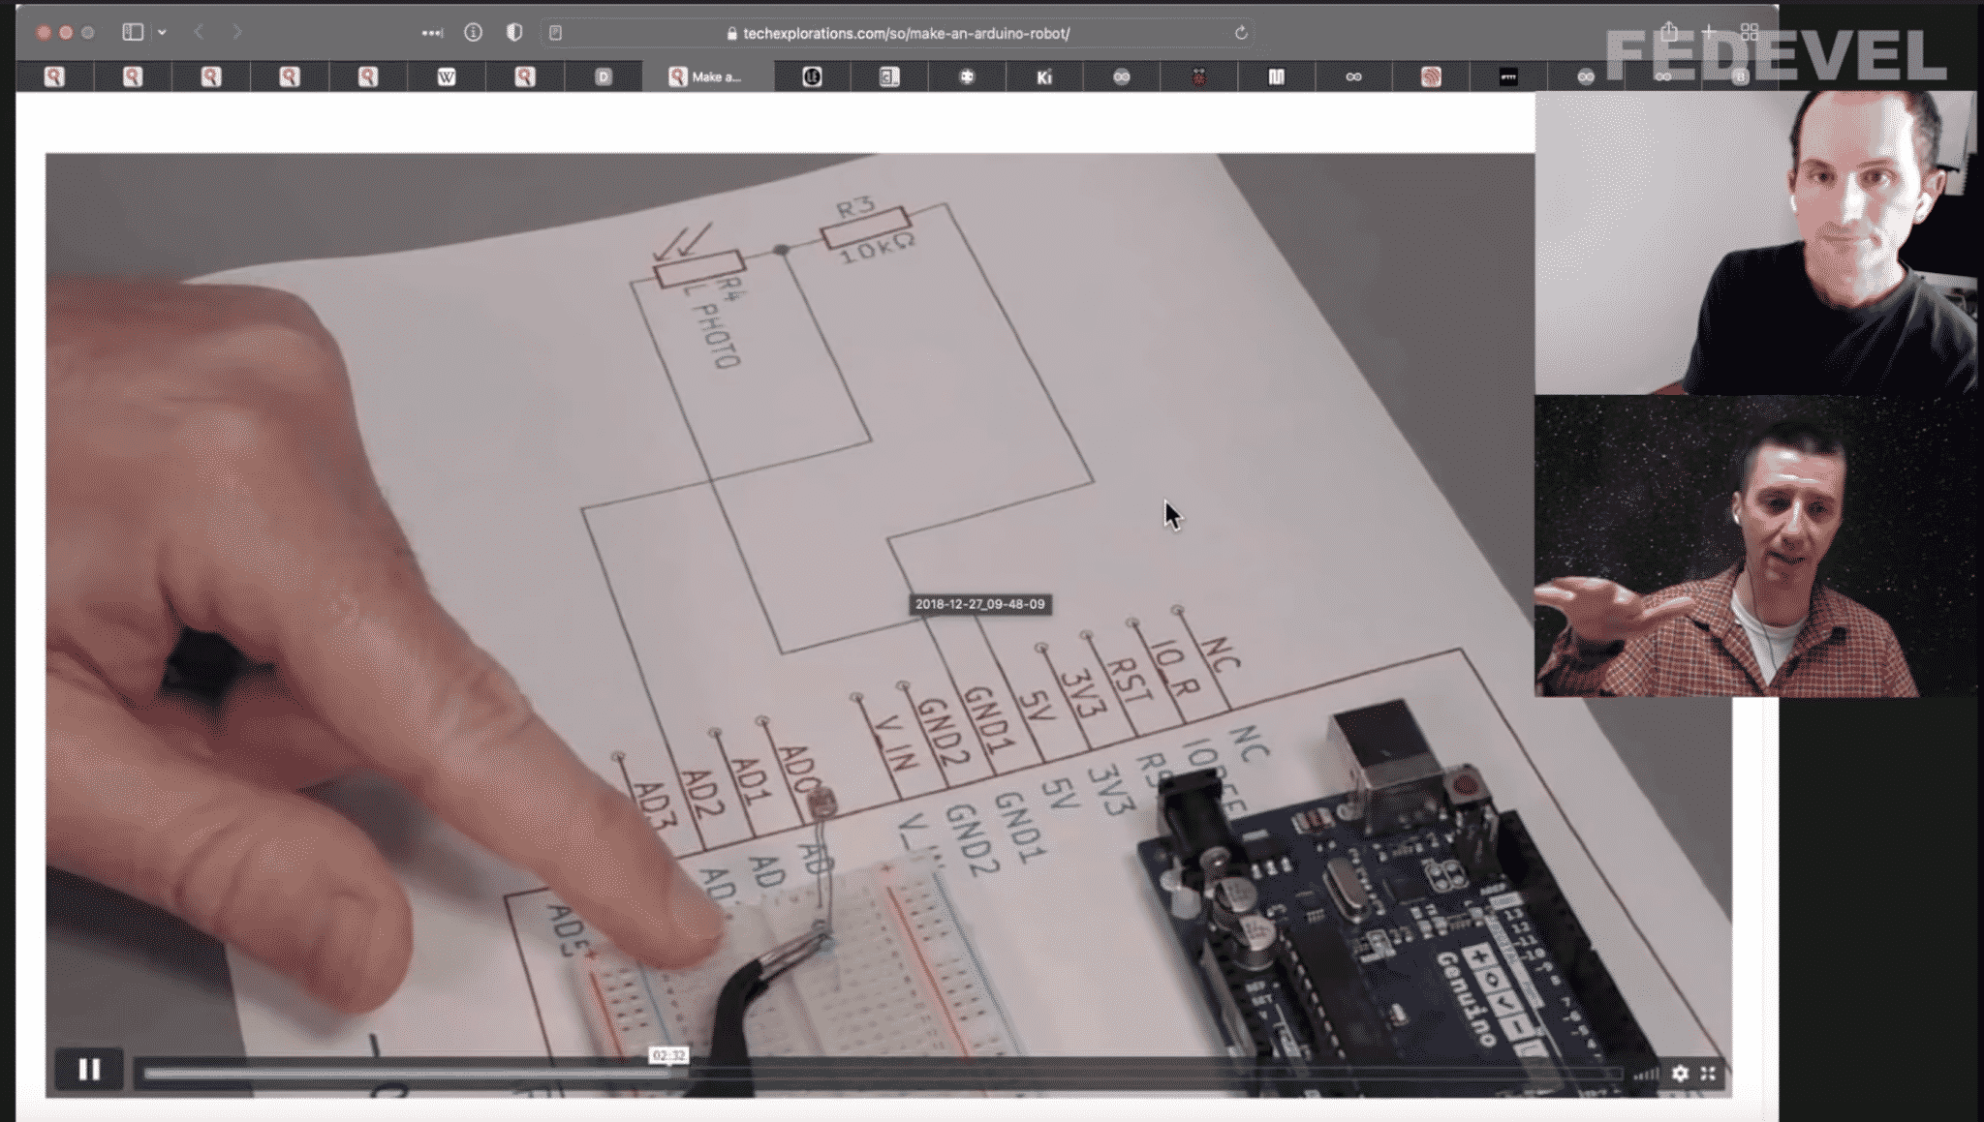The image size is (1984, 1122).
Task: Click the 2018-12-27_09-48-09 tooltip label
Action: click(x=980, y=604)
